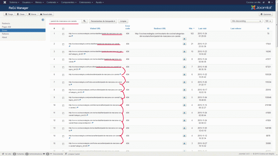
Task: Open the Ayuda menu
Action: [100, 2]
